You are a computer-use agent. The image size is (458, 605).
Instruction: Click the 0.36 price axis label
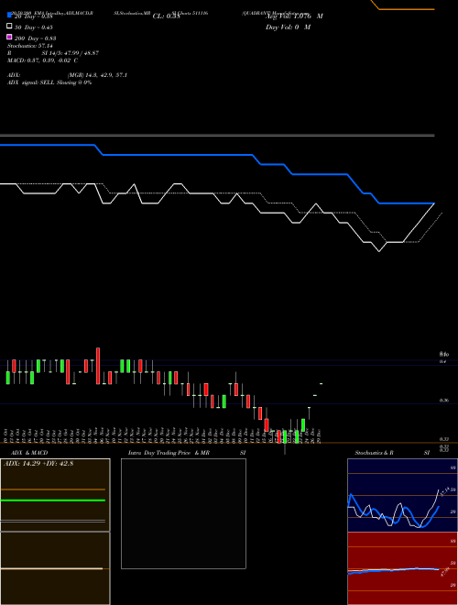coord(443,401)
